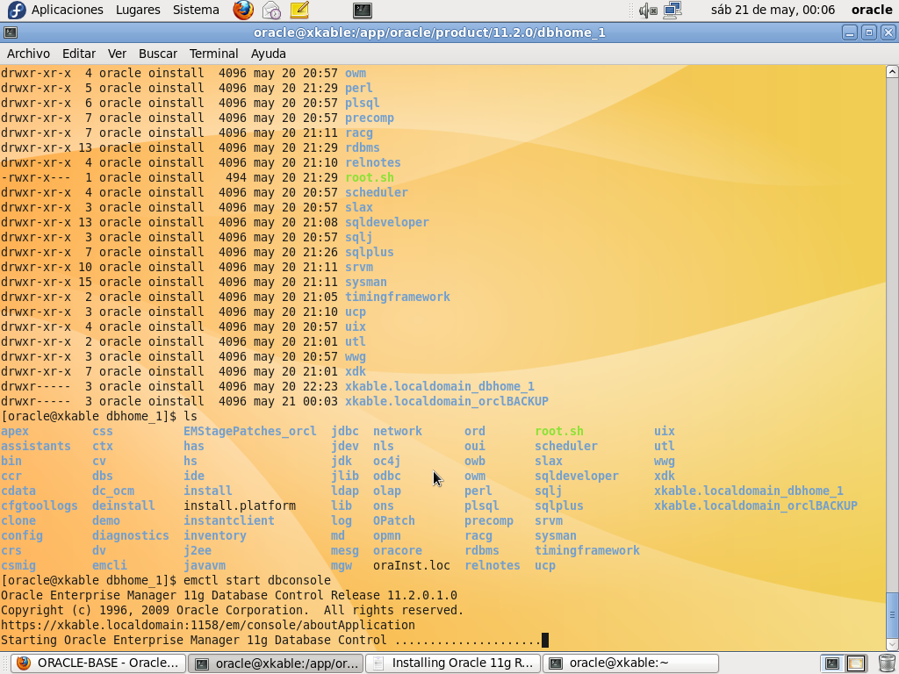
Task: Click the instantclient directory name
Action: tap(229, 520)
